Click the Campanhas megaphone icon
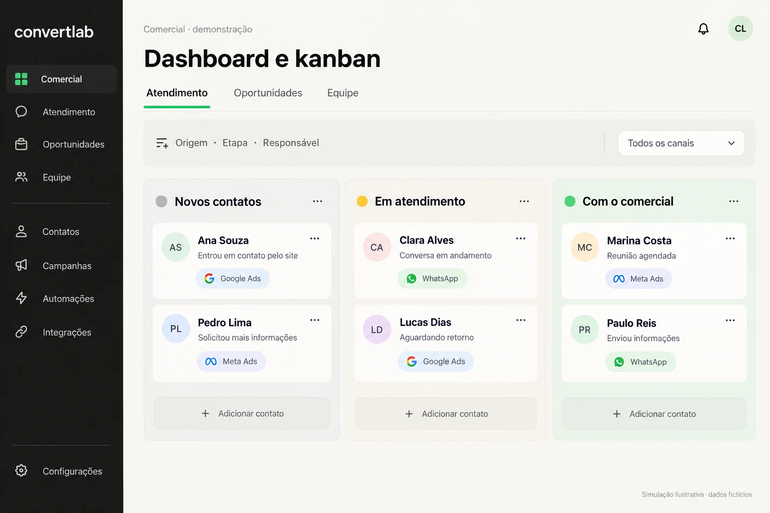This screenshot has height=513, width=770. [x=21, y=265]
